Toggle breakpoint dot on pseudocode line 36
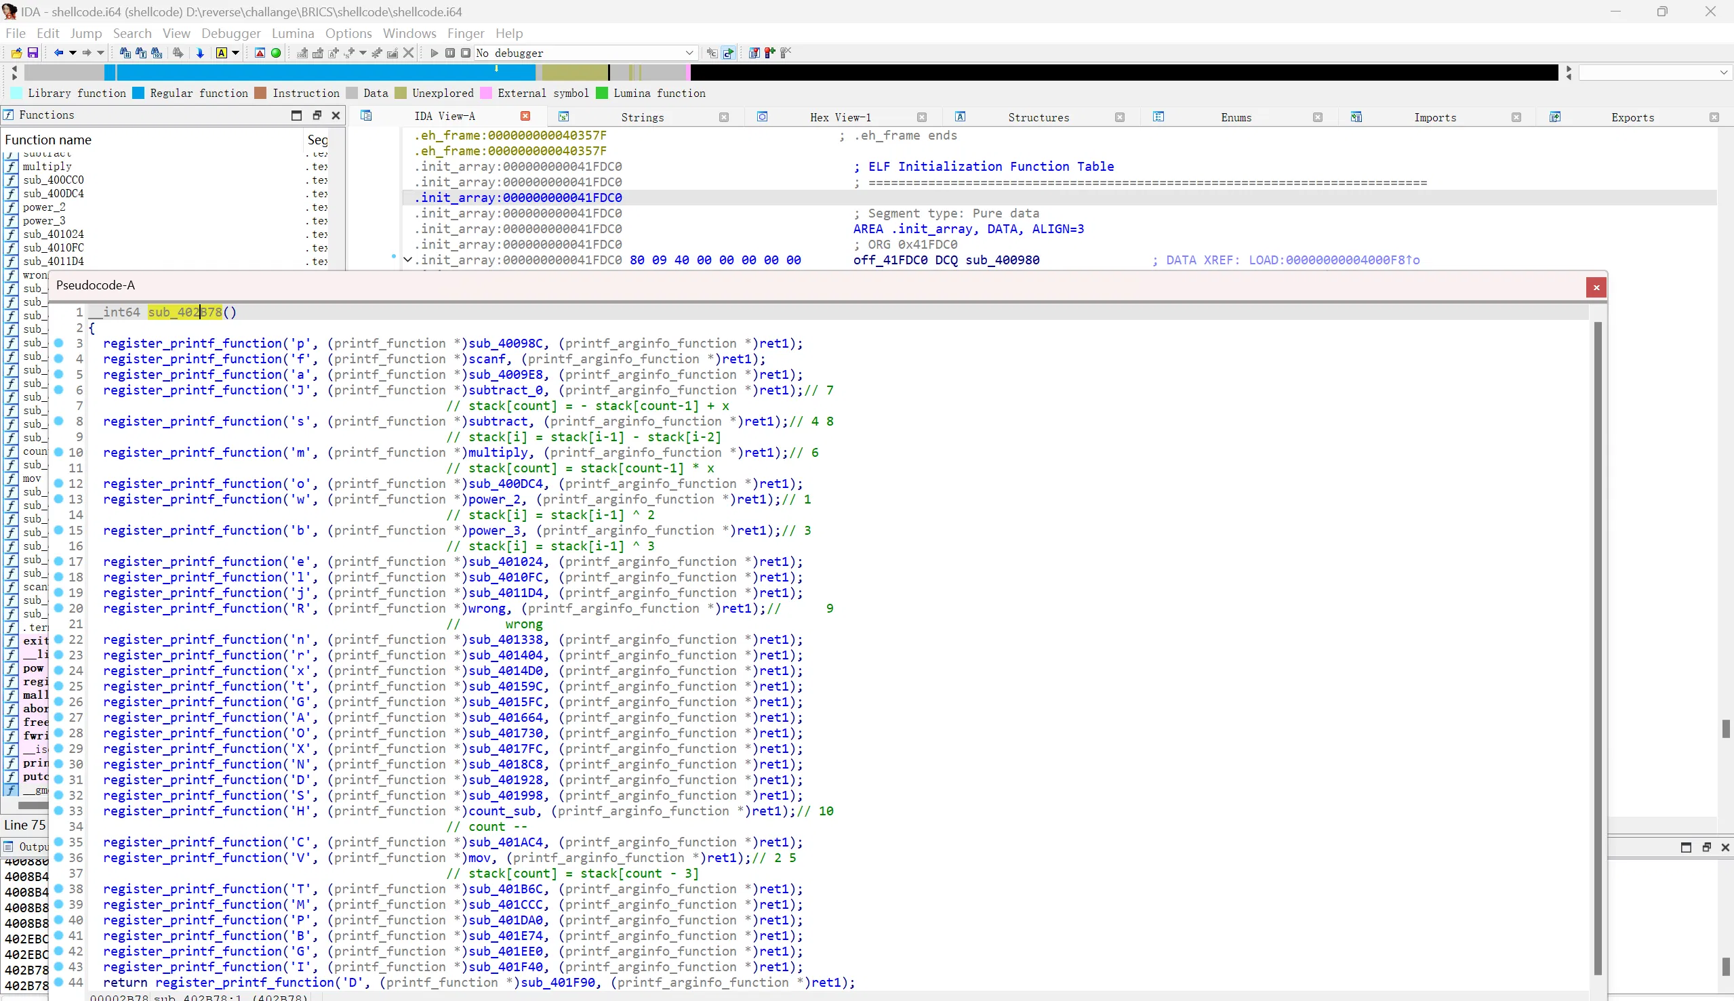The height and width of the screenshot is (1001, 1734). coord(59,857)
